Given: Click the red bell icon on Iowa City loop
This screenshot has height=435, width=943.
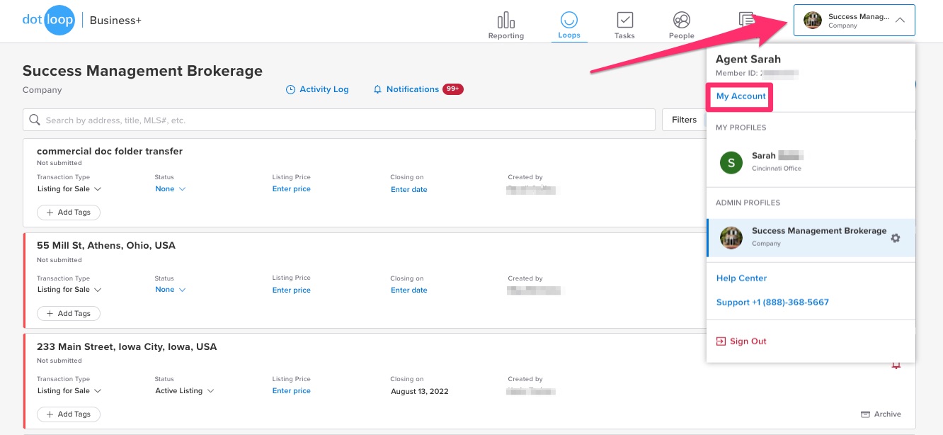Looking at the screenshot, I should click(x=896, y=365).
